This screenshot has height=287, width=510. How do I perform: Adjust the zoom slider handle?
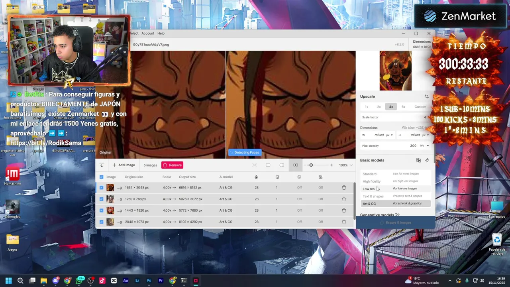pyautogui.click(x=310, y=165)
